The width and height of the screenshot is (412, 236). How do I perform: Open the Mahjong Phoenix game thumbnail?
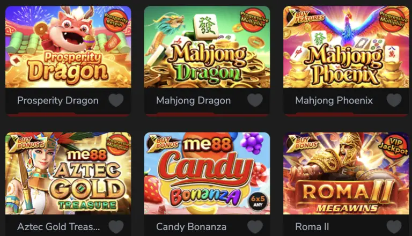[346, 47]
